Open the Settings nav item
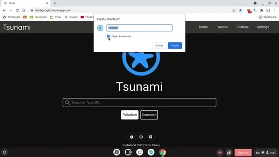This screenshot has height=157, width=279. pyautogui.click(x=263, y=27)
